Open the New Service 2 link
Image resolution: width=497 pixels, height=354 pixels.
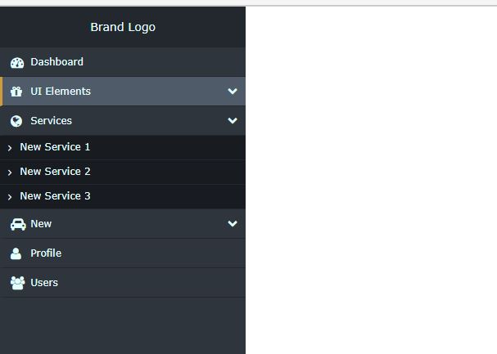tap(123, 172)
